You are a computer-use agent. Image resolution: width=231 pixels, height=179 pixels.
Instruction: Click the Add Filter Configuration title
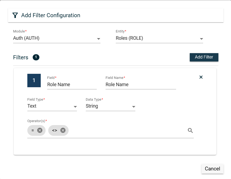pos(51,15)
